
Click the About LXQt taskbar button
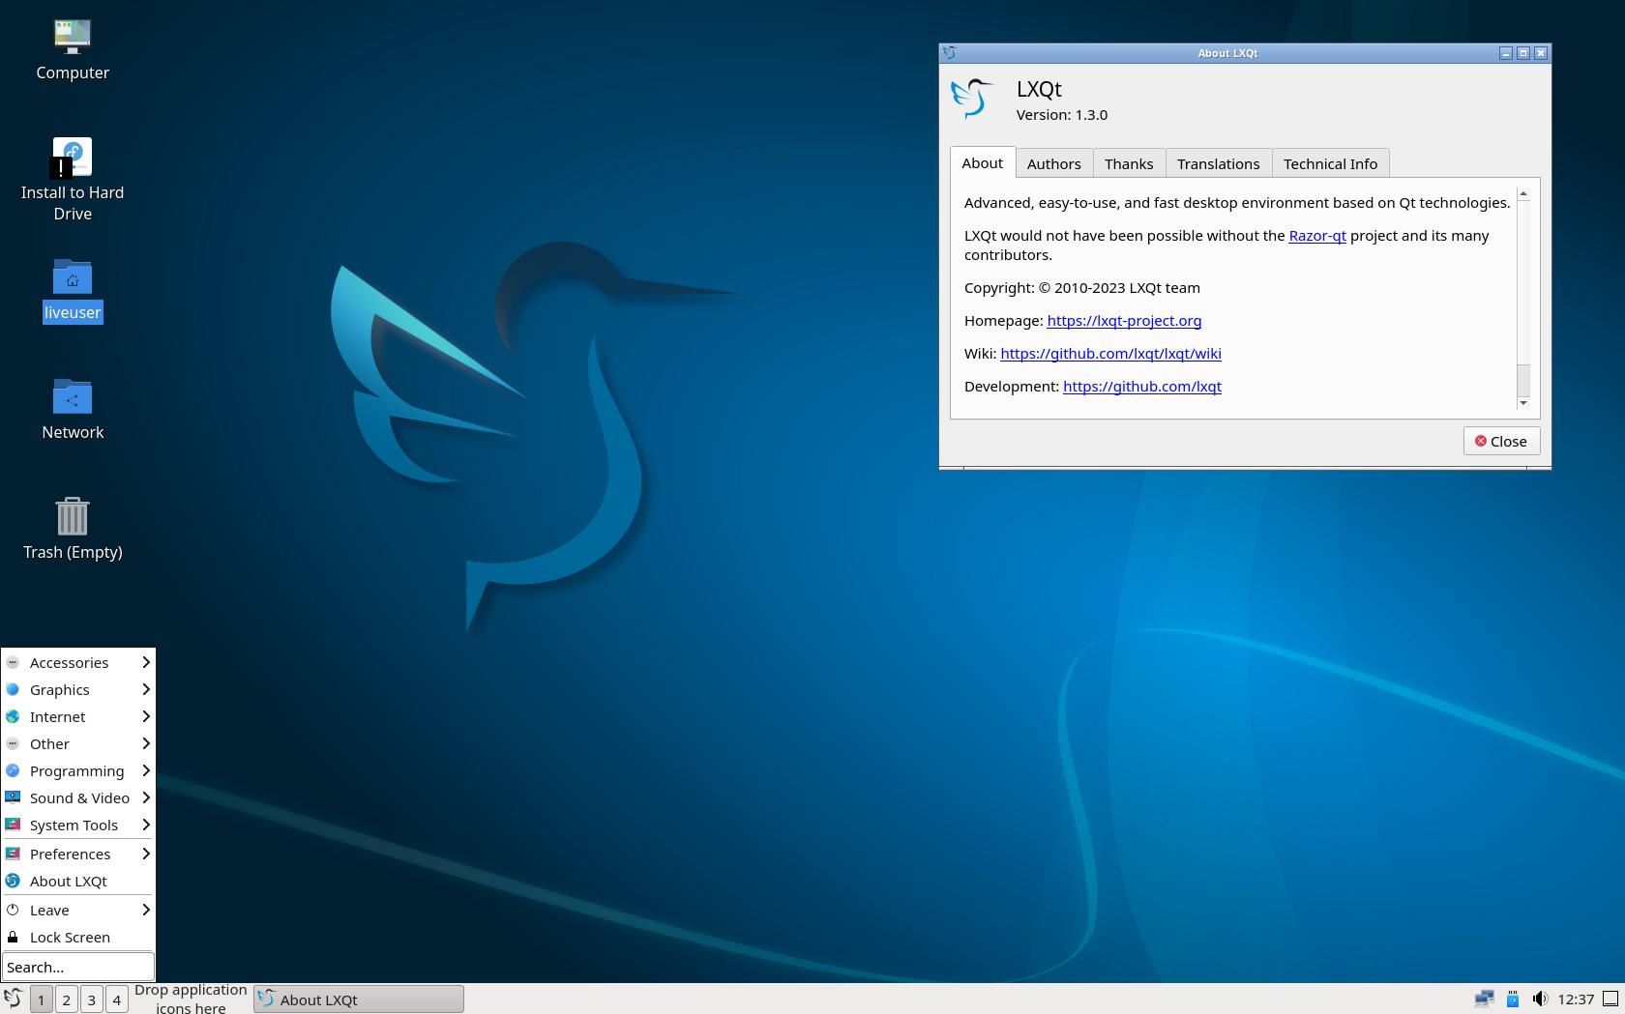359,999
